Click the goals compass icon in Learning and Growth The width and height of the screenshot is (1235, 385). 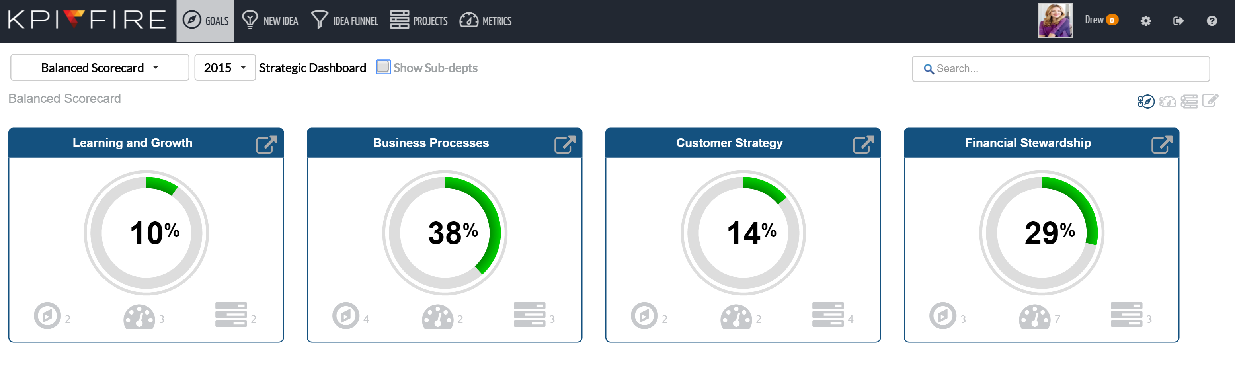[x=47, y=315]
